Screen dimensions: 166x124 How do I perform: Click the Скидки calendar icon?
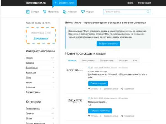pyautogui.click(x=28, y=12)
